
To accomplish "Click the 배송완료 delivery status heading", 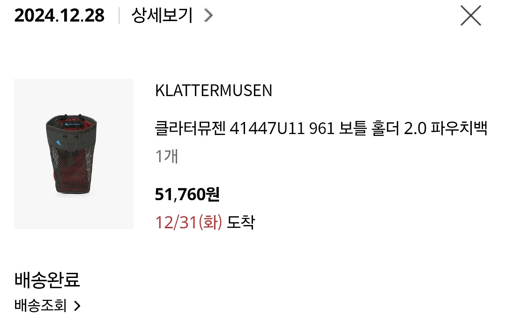I will (x=47, y=280).
